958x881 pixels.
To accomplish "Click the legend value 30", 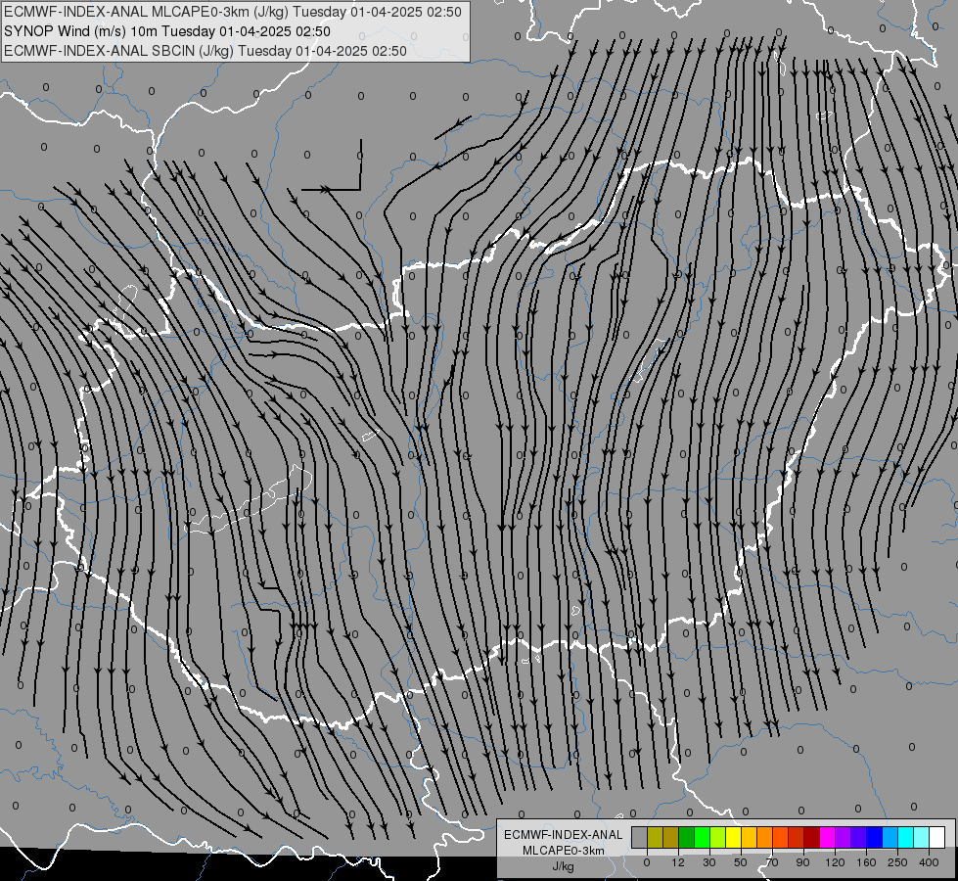I will tap(709, 862).
